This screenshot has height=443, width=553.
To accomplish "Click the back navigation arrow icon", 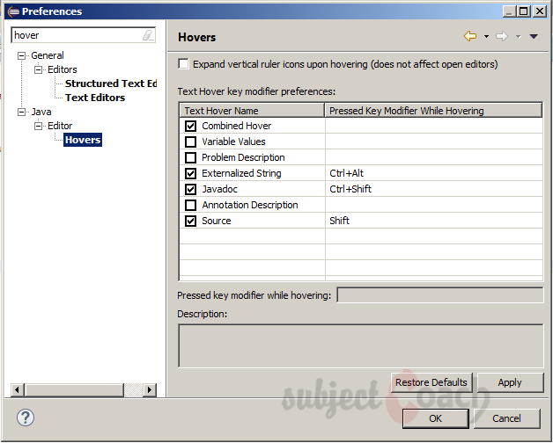I will point(470,36).
